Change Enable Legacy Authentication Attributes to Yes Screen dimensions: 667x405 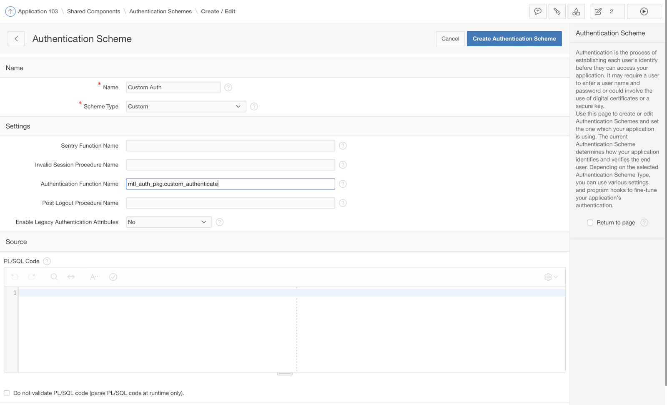tap(168, 222)
